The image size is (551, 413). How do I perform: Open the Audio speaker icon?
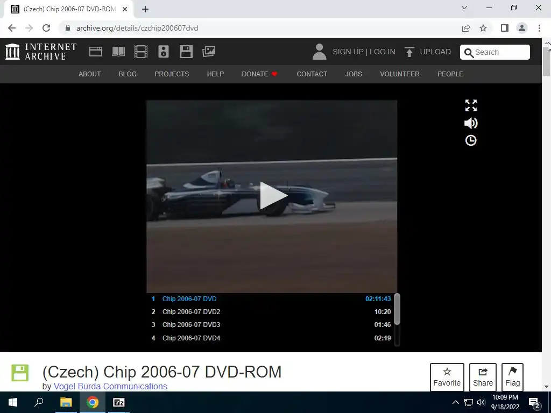[x=164, y=52]
